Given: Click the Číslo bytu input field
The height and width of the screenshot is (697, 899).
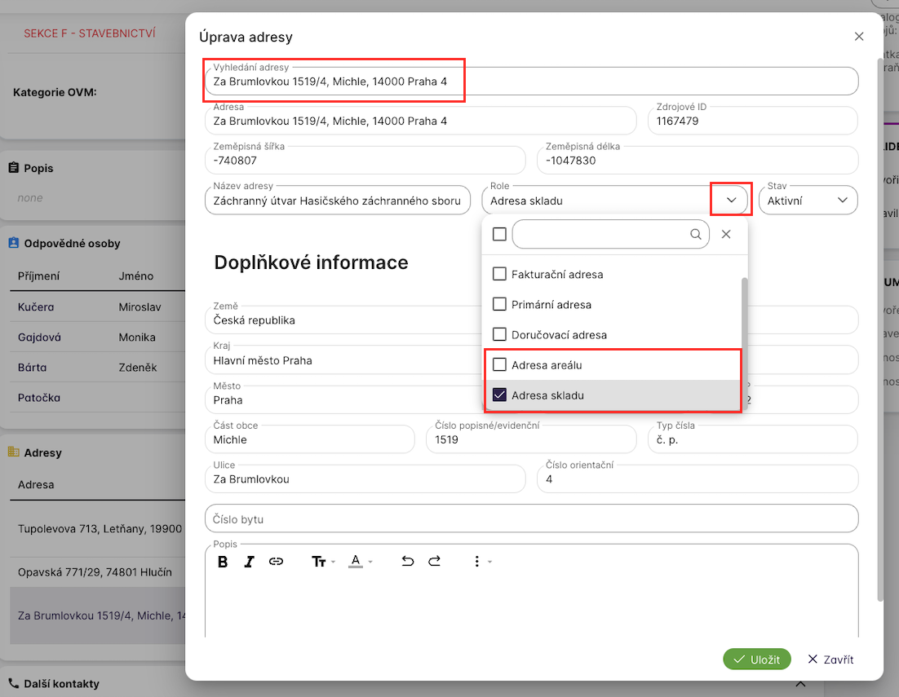Looking at the screenshot, I should [x=530, y=519].
